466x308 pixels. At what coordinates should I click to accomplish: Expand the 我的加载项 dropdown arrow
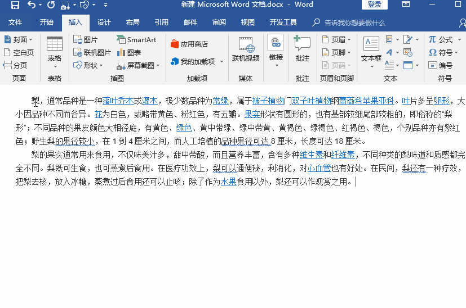click(221, 62)
